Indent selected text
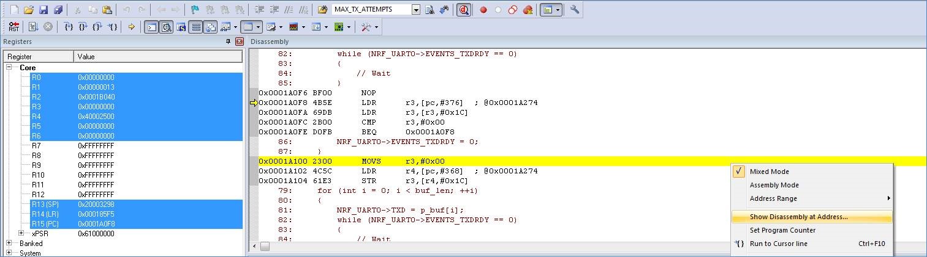The width and height of the screenshot is (927, 257). click(259, 10)
